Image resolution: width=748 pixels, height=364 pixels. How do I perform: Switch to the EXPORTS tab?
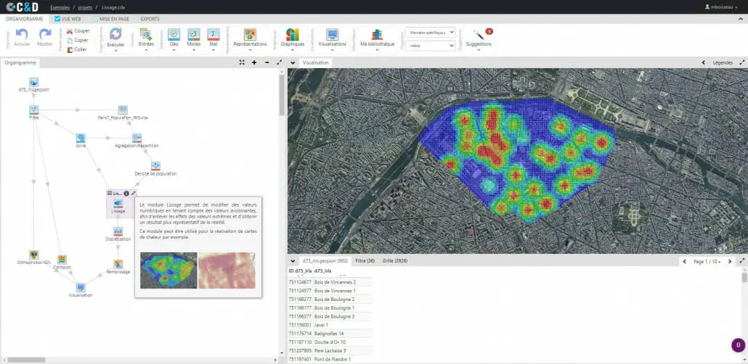tap(150, 19)
